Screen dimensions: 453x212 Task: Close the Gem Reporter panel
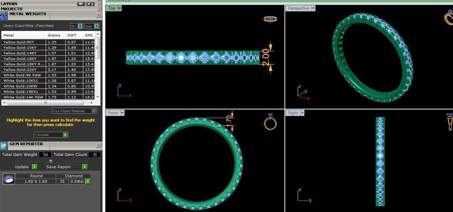coord(98,146)
